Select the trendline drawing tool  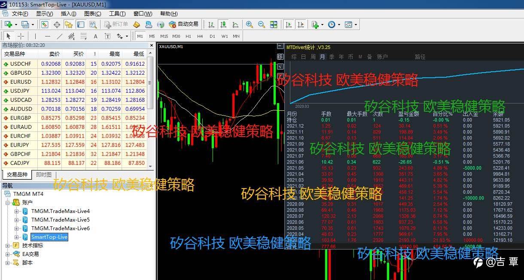pyautogui.click(x=59, y=37)
